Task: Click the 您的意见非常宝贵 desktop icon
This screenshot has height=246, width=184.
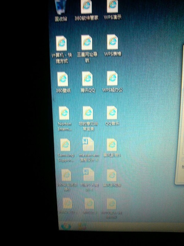Action: click(x=88, y=113)
